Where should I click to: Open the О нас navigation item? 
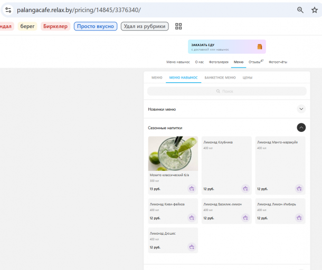199,62
